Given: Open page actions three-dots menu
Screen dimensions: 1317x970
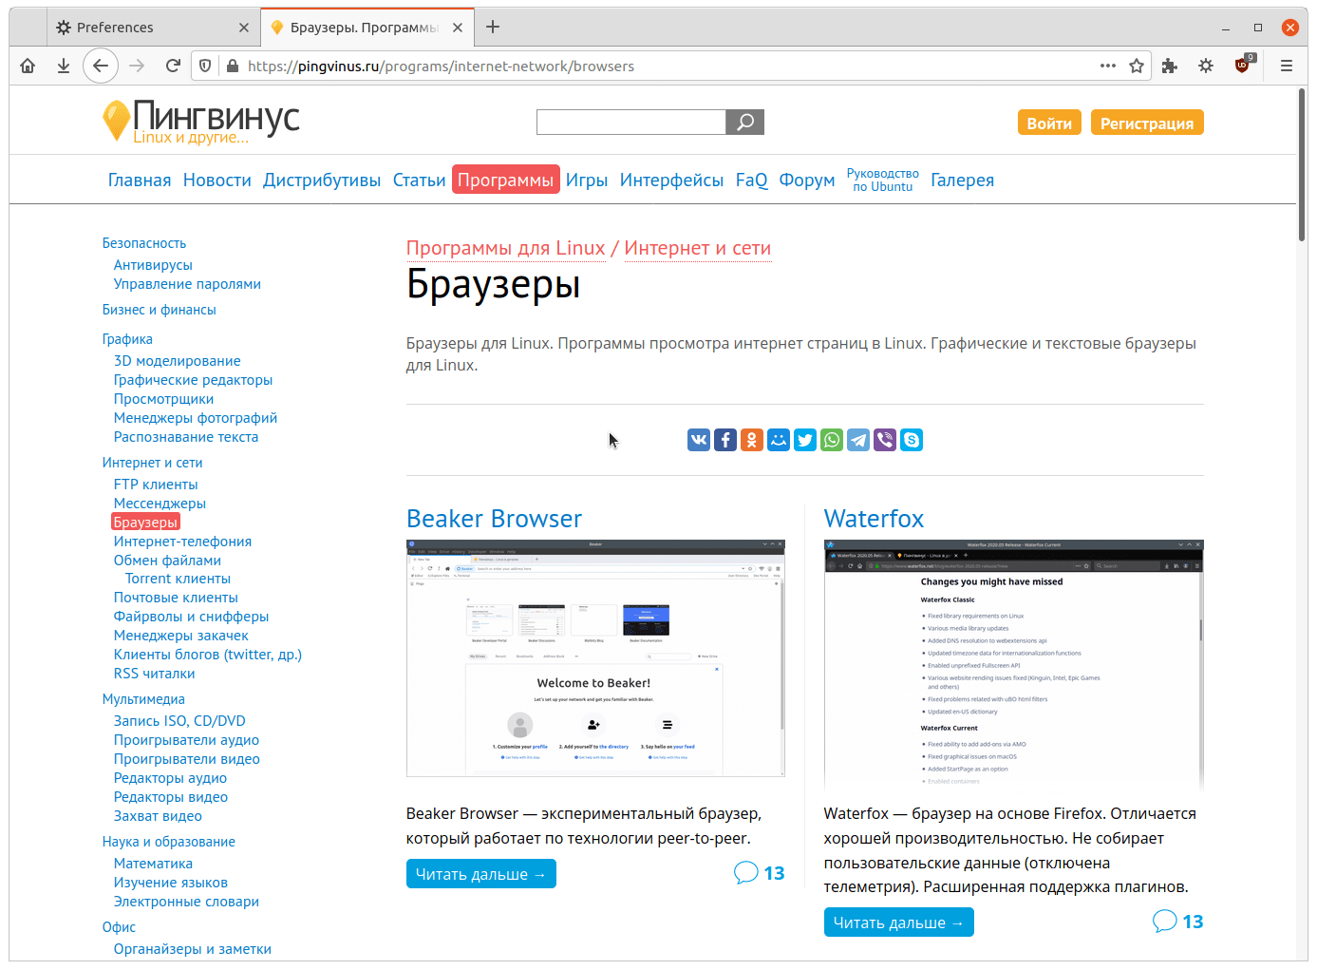Looking at the screenshot, I should (1108, 66).
